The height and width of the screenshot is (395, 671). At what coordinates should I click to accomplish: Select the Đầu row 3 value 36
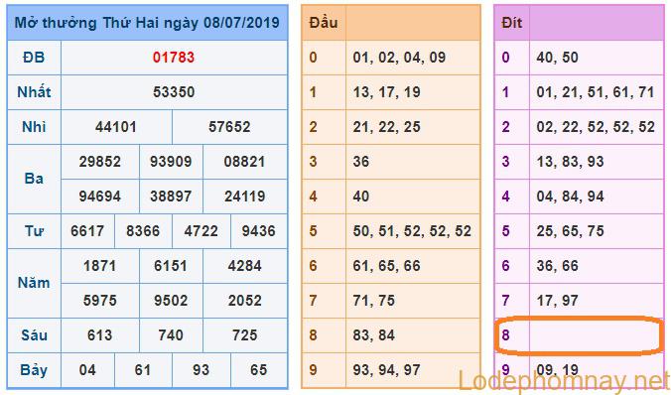pyautogui.click(x=361, y=162)
